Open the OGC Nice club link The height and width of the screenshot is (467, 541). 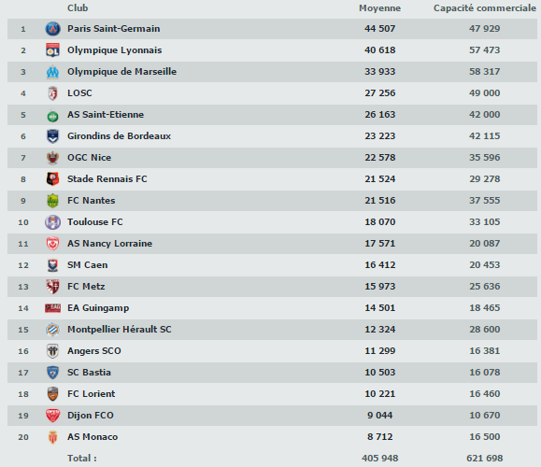pyautogui.click(x=90, y=158)
